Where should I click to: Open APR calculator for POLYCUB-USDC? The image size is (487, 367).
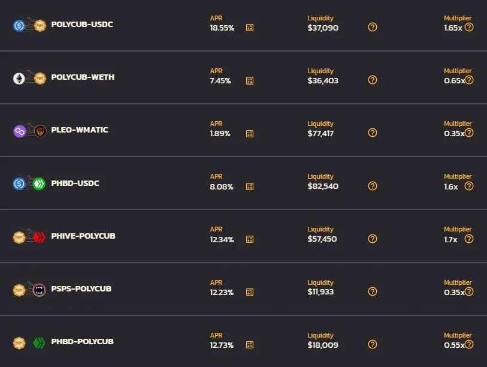pos(250,28)
